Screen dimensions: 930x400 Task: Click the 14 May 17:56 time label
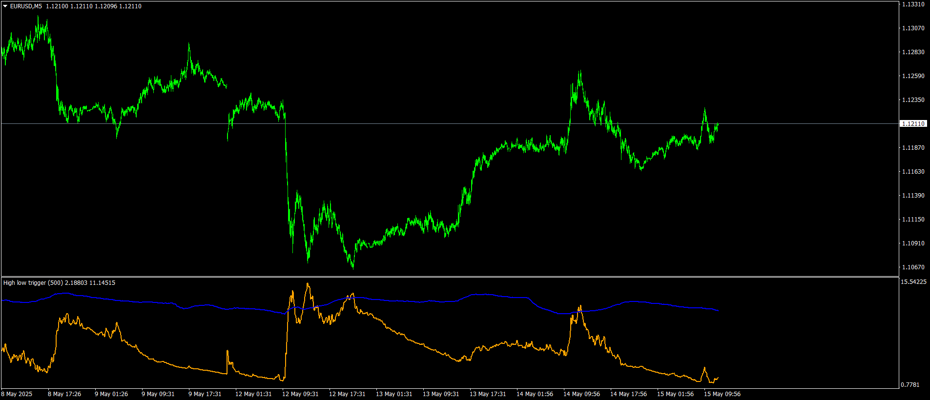[628, 394]
